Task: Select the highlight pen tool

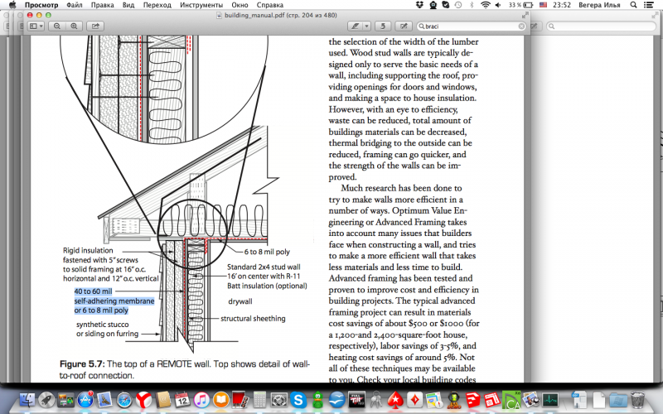Action: (x=356, y=26)
